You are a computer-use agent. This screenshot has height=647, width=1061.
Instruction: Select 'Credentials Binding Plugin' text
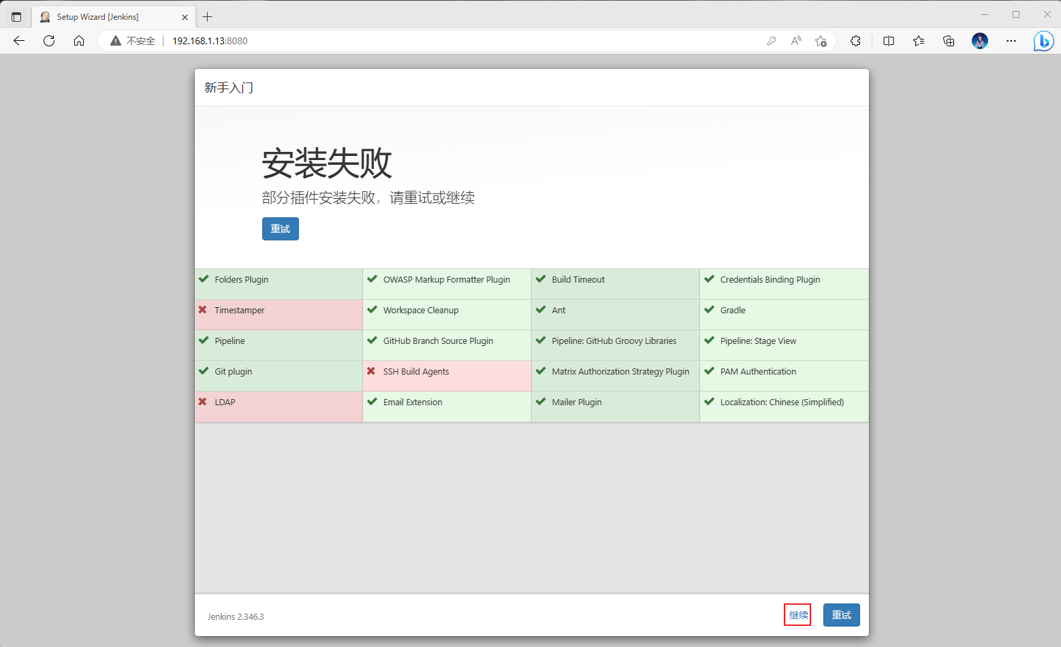[x=770, y=280]
